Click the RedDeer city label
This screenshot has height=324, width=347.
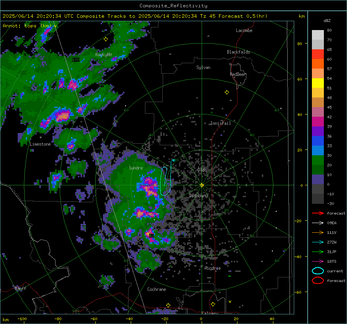coord(238,74)
